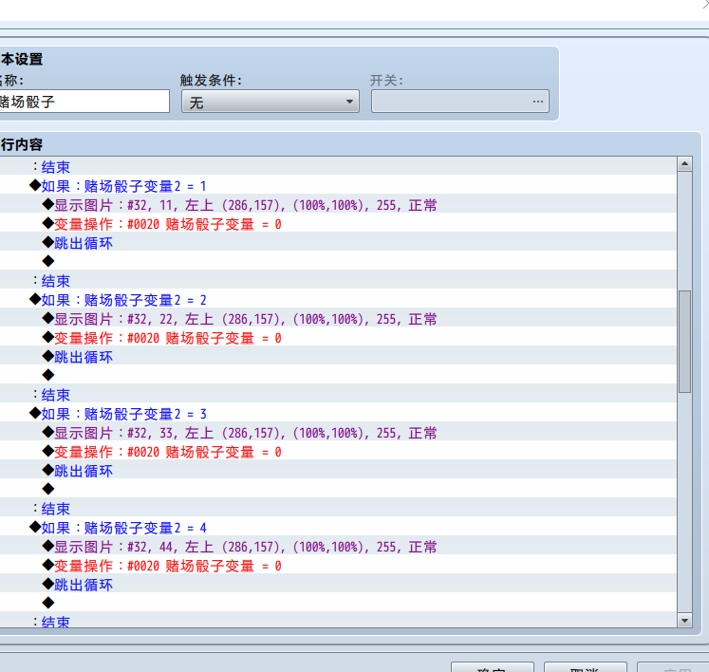Select the topmost 结束 row in list

338,167
